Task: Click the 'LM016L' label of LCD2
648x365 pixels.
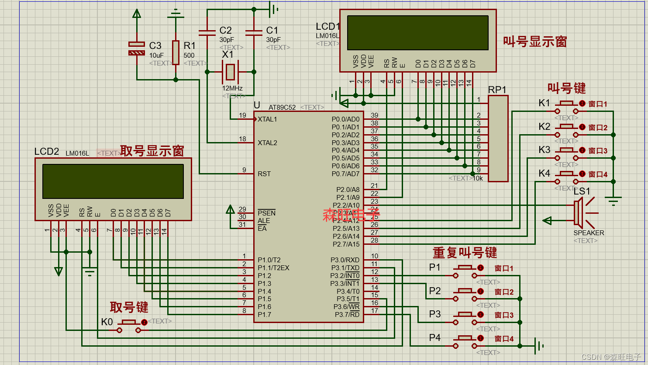Action: pos(77,153)
